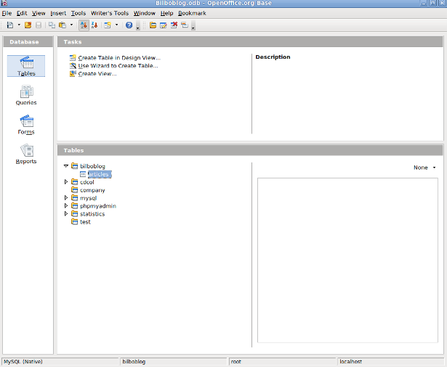447x367 pixels.
Task: Click the Help question mark icon
Action: click(129, 25)
